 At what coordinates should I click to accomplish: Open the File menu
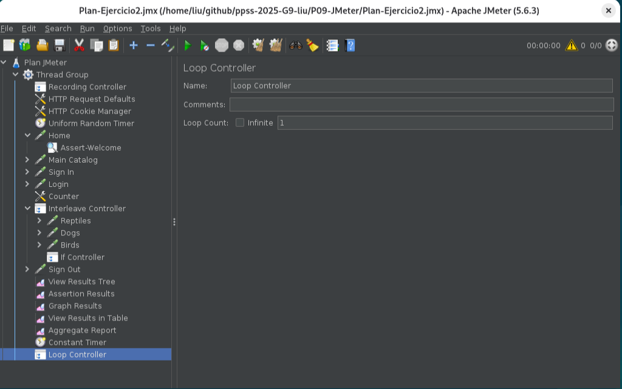tap(7, 29)
